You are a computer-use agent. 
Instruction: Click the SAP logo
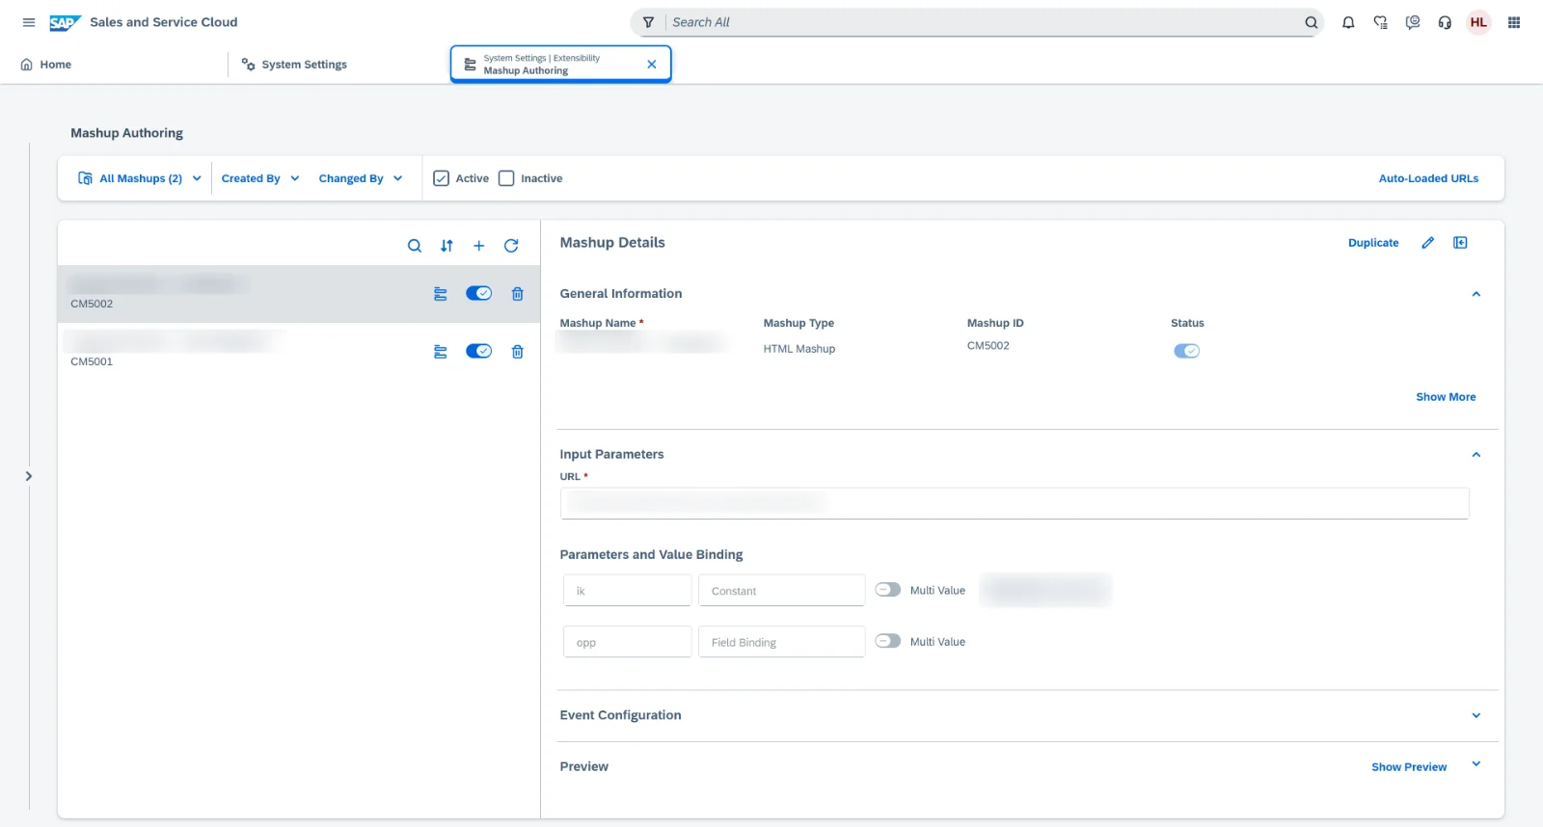pos(65,22)
